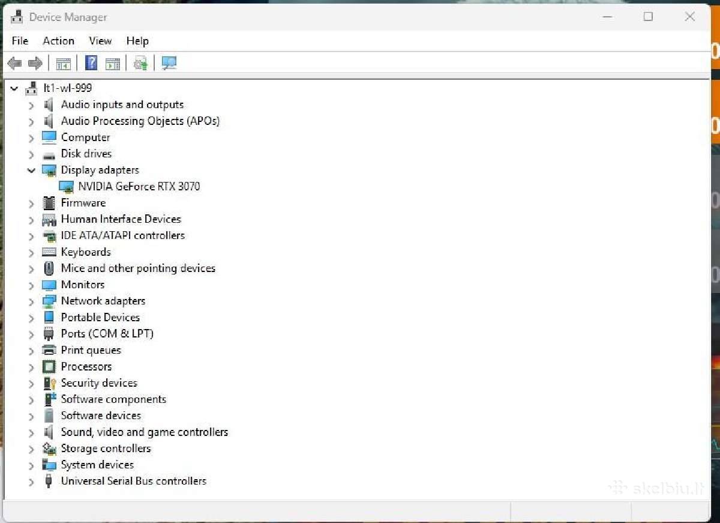Expand the Ports (COM & LPT) category

coord(31,334)
